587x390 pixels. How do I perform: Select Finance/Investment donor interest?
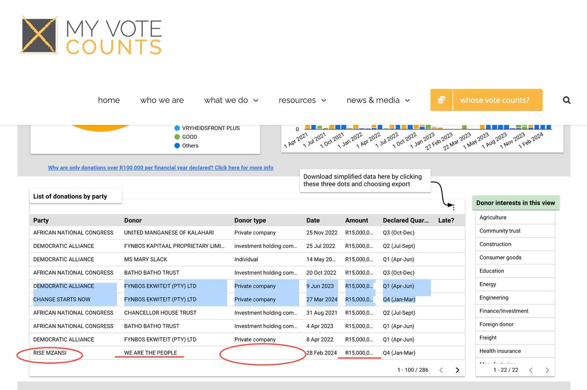pos(515,311)
